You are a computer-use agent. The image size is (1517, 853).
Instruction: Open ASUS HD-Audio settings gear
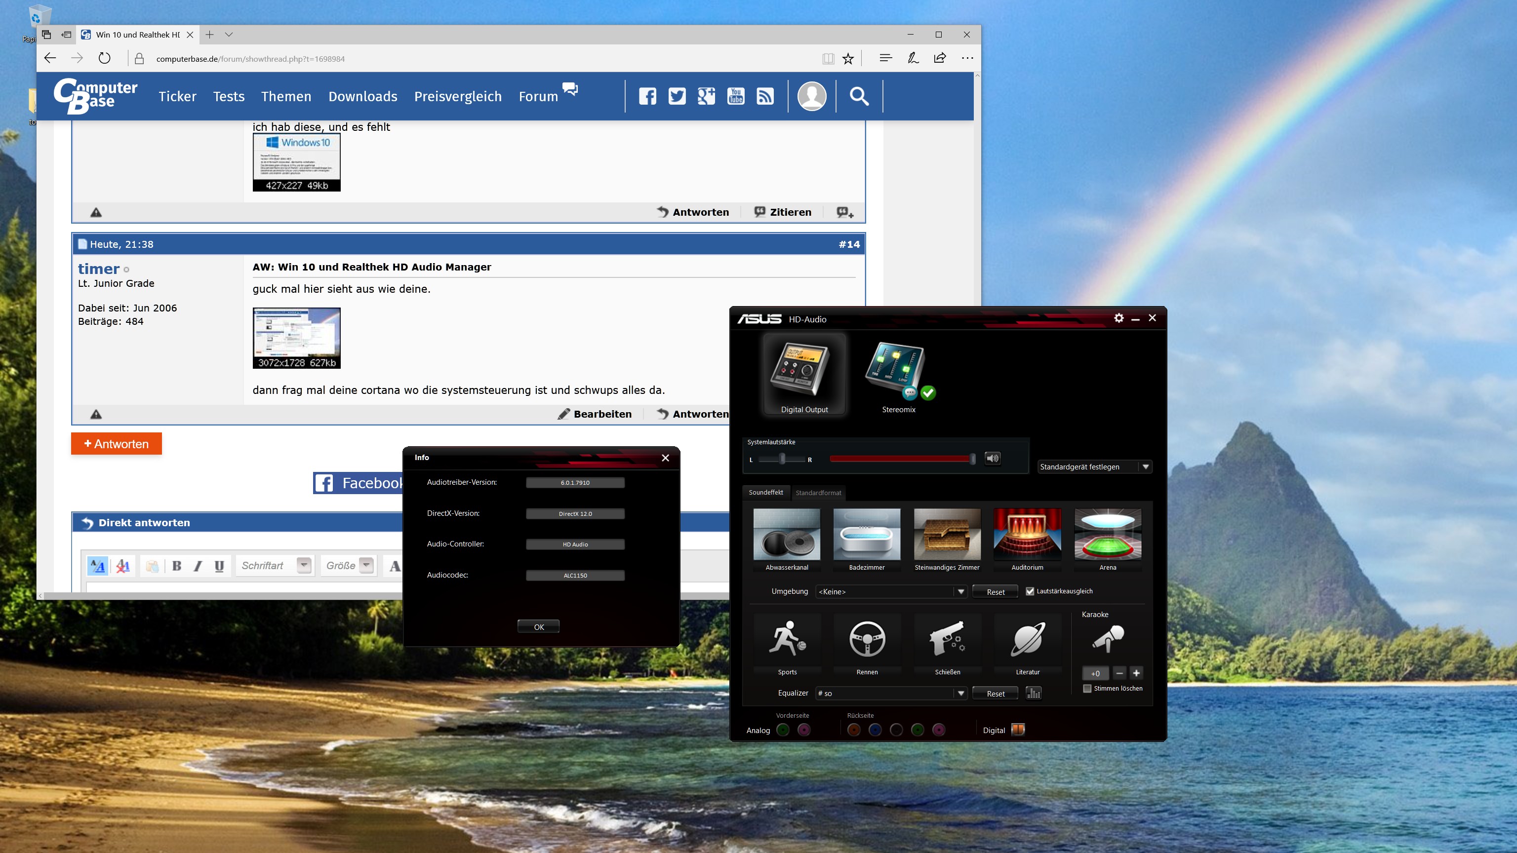[x=1118, y=318]
